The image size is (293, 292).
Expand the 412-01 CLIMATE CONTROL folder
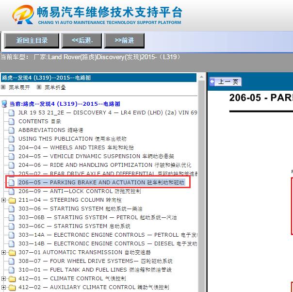click(x=3, y=278)
